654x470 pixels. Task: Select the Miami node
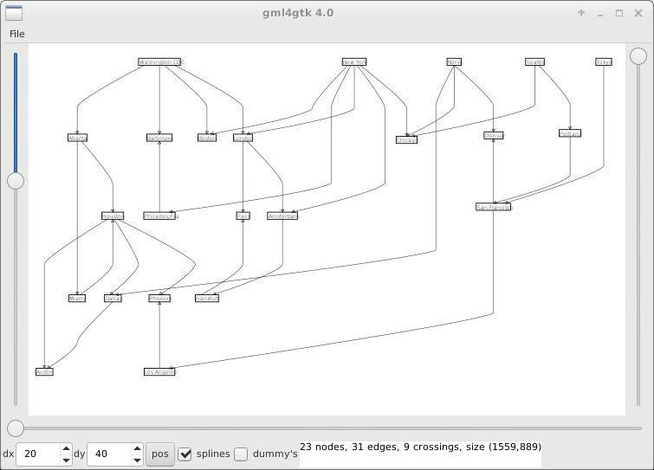[x=77, y=299]
